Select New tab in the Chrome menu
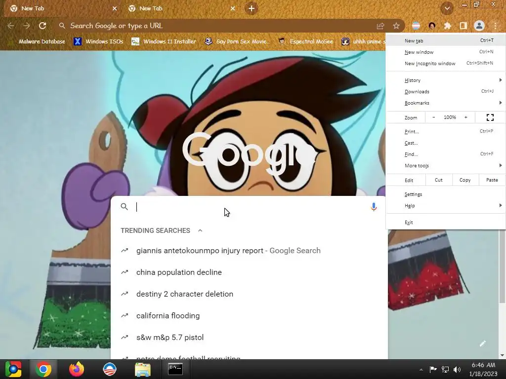The width and height of the screenshot is (506, 379). [x=446, y=40]
